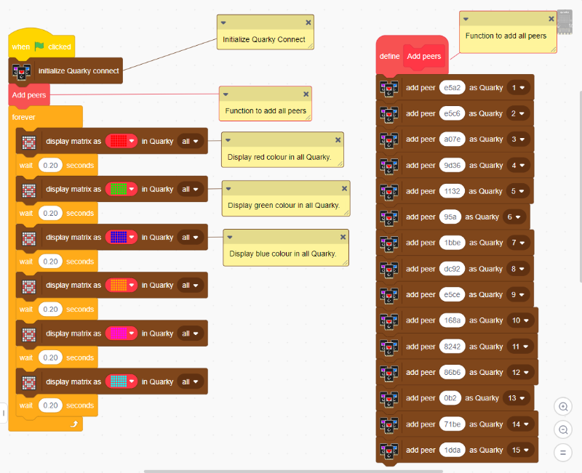
Task: Edit peer address field 0b2
Action: coord(450,398)
